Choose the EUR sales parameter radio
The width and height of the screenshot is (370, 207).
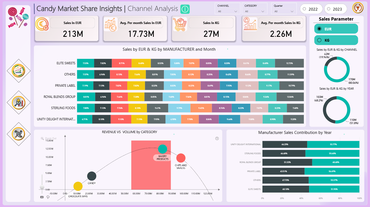coord(336,29)
